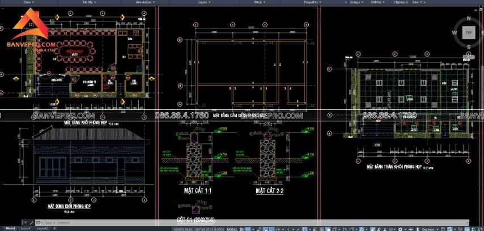Expand the Block panel
The width and height of the screenshot is (484, 231).
[260, 2]
